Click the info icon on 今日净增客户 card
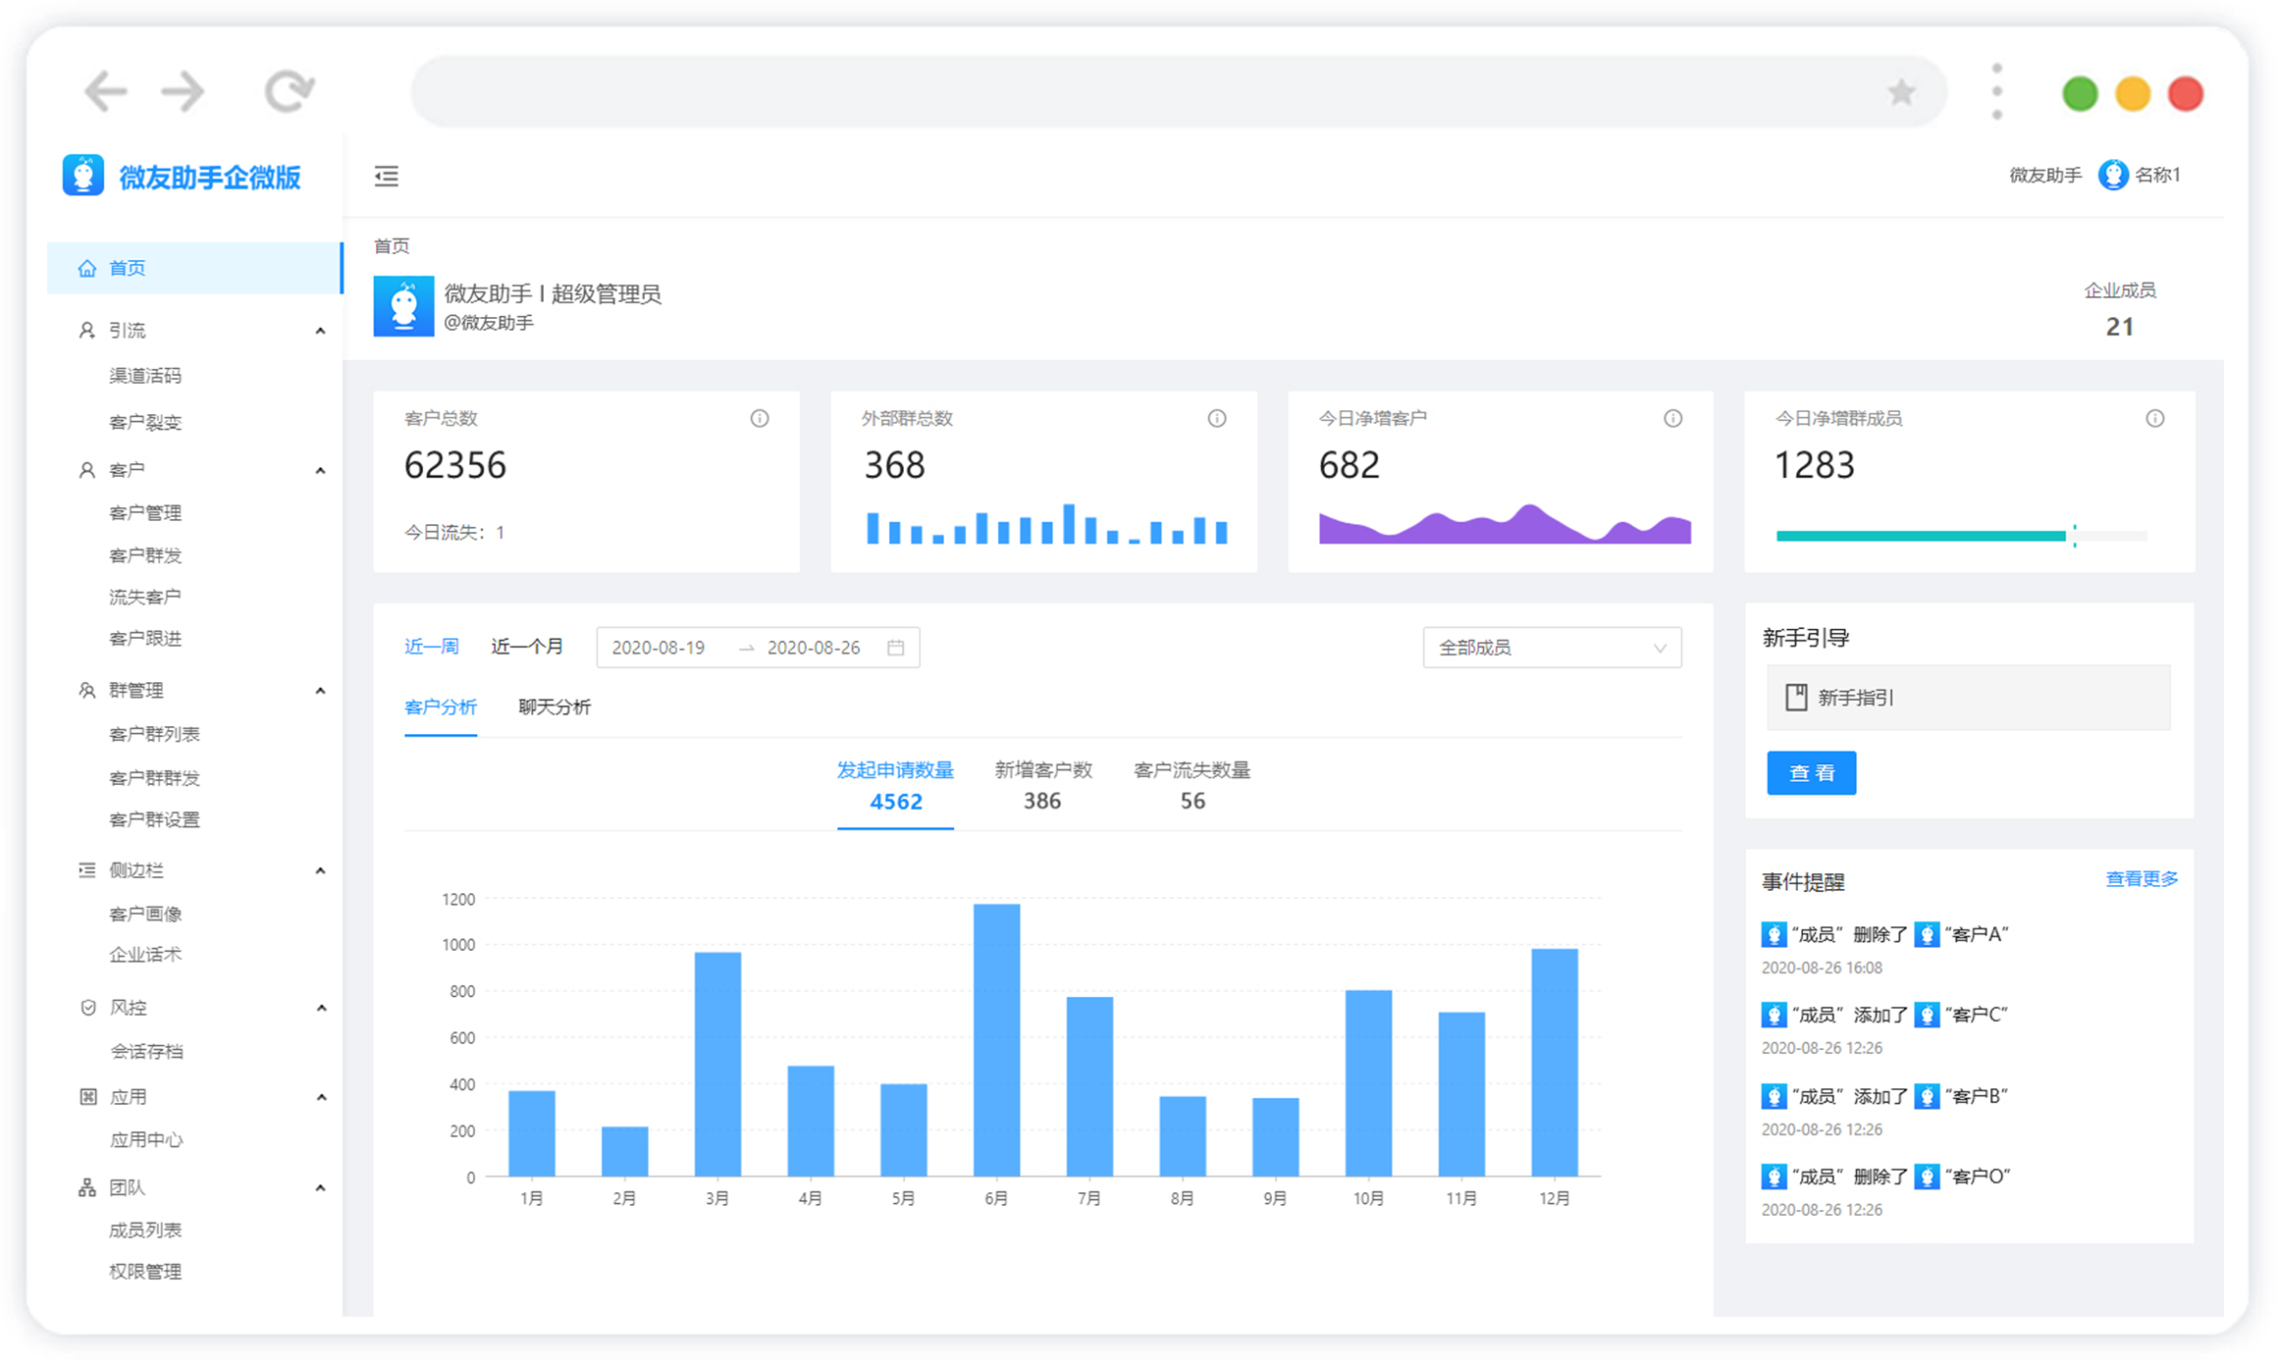Image resolution: width=2277 pixels, height=1362 pixels. click(1673, 418)
